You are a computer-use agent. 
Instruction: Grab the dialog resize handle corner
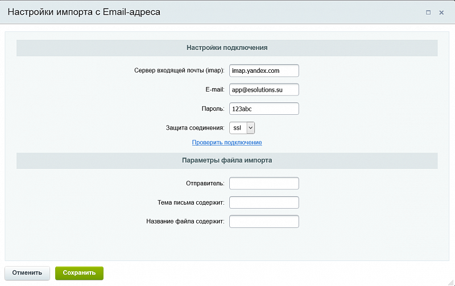coord(451,282)
